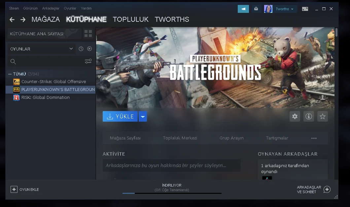Screen dimensions: 350x207
Task: Open the announcements megaphone icon
Action: pyautogui.click(x=243, y=9)
